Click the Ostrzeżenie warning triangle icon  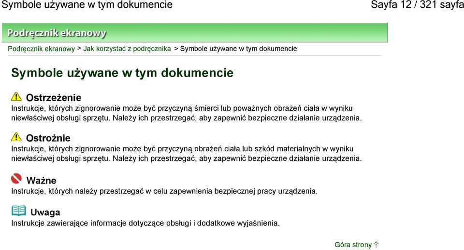[16, 96]
